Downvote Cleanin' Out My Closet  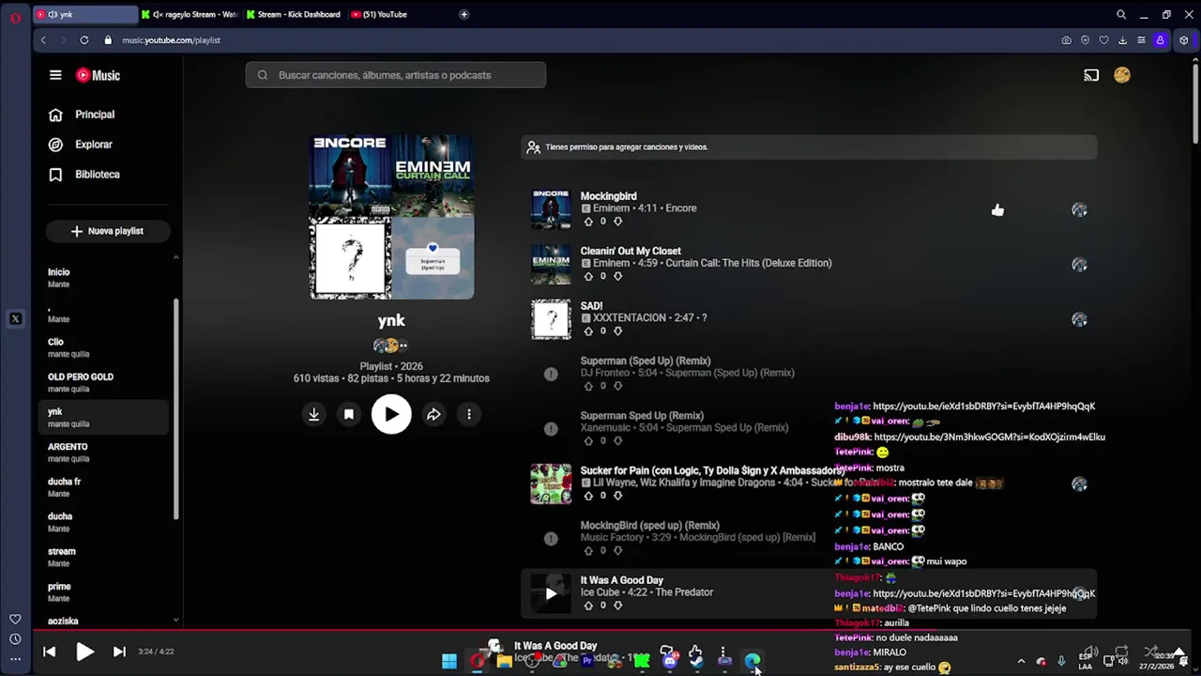coord(617,276)
